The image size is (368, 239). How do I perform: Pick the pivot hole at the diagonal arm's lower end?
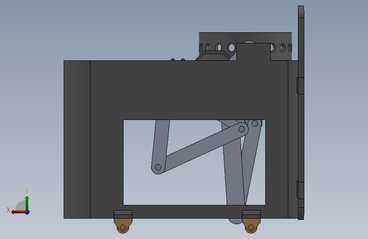coord(158,168)
